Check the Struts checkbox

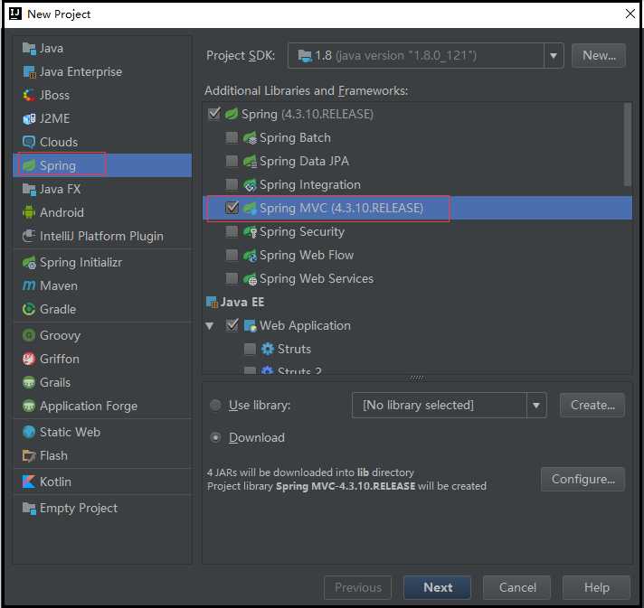(x=250, y=349)
